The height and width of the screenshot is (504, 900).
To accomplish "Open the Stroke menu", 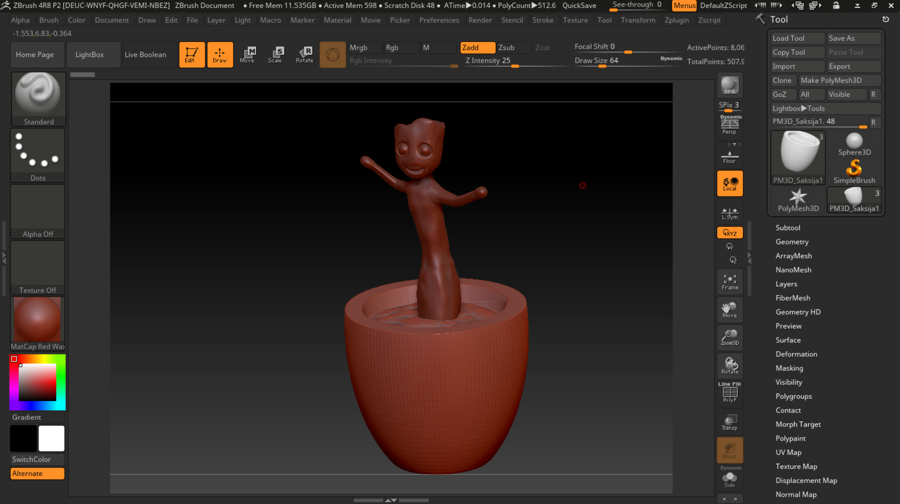I will 543,20.
